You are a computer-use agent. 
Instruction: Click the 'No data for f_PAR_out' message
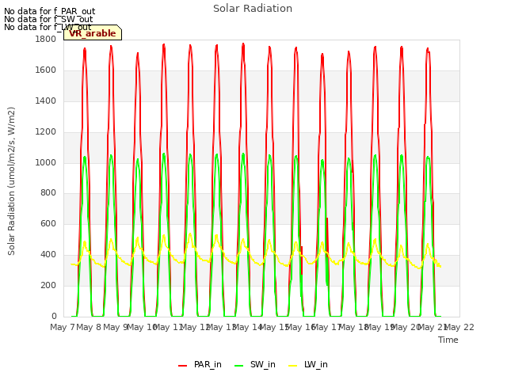coord(49,11)
